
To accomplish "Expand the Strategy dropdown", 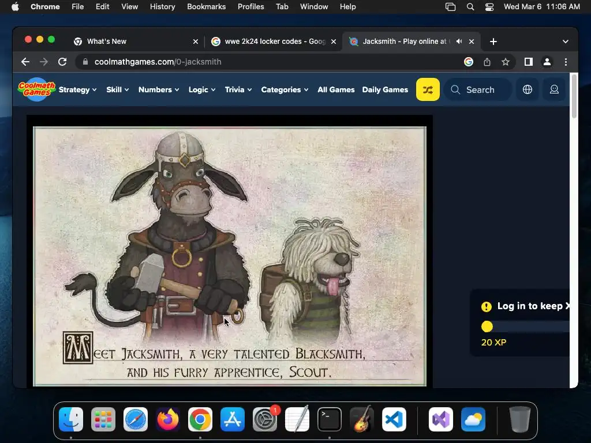I will coord(78,89).
